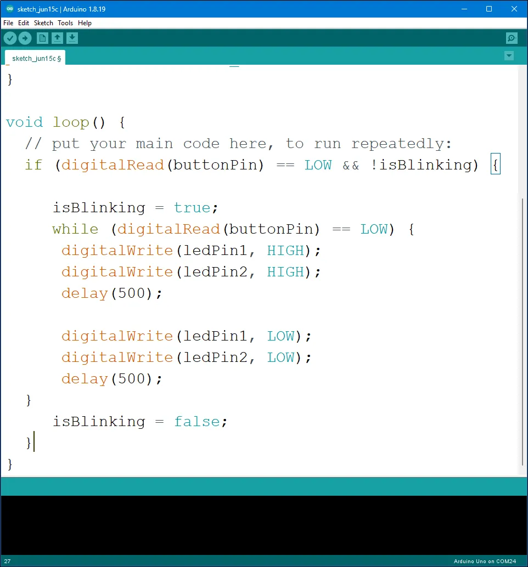Click the Verify checkmark button

[10, 38]
